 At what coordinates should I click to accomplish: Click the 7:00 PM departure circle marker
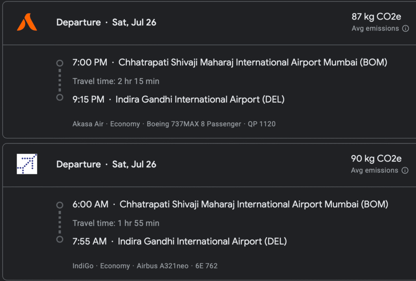pos(60,63)
